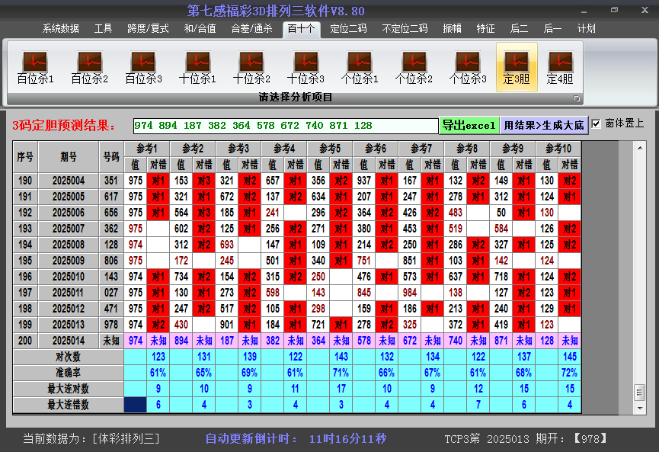Click the 用结果>生成大底 button

click(544, 125)
